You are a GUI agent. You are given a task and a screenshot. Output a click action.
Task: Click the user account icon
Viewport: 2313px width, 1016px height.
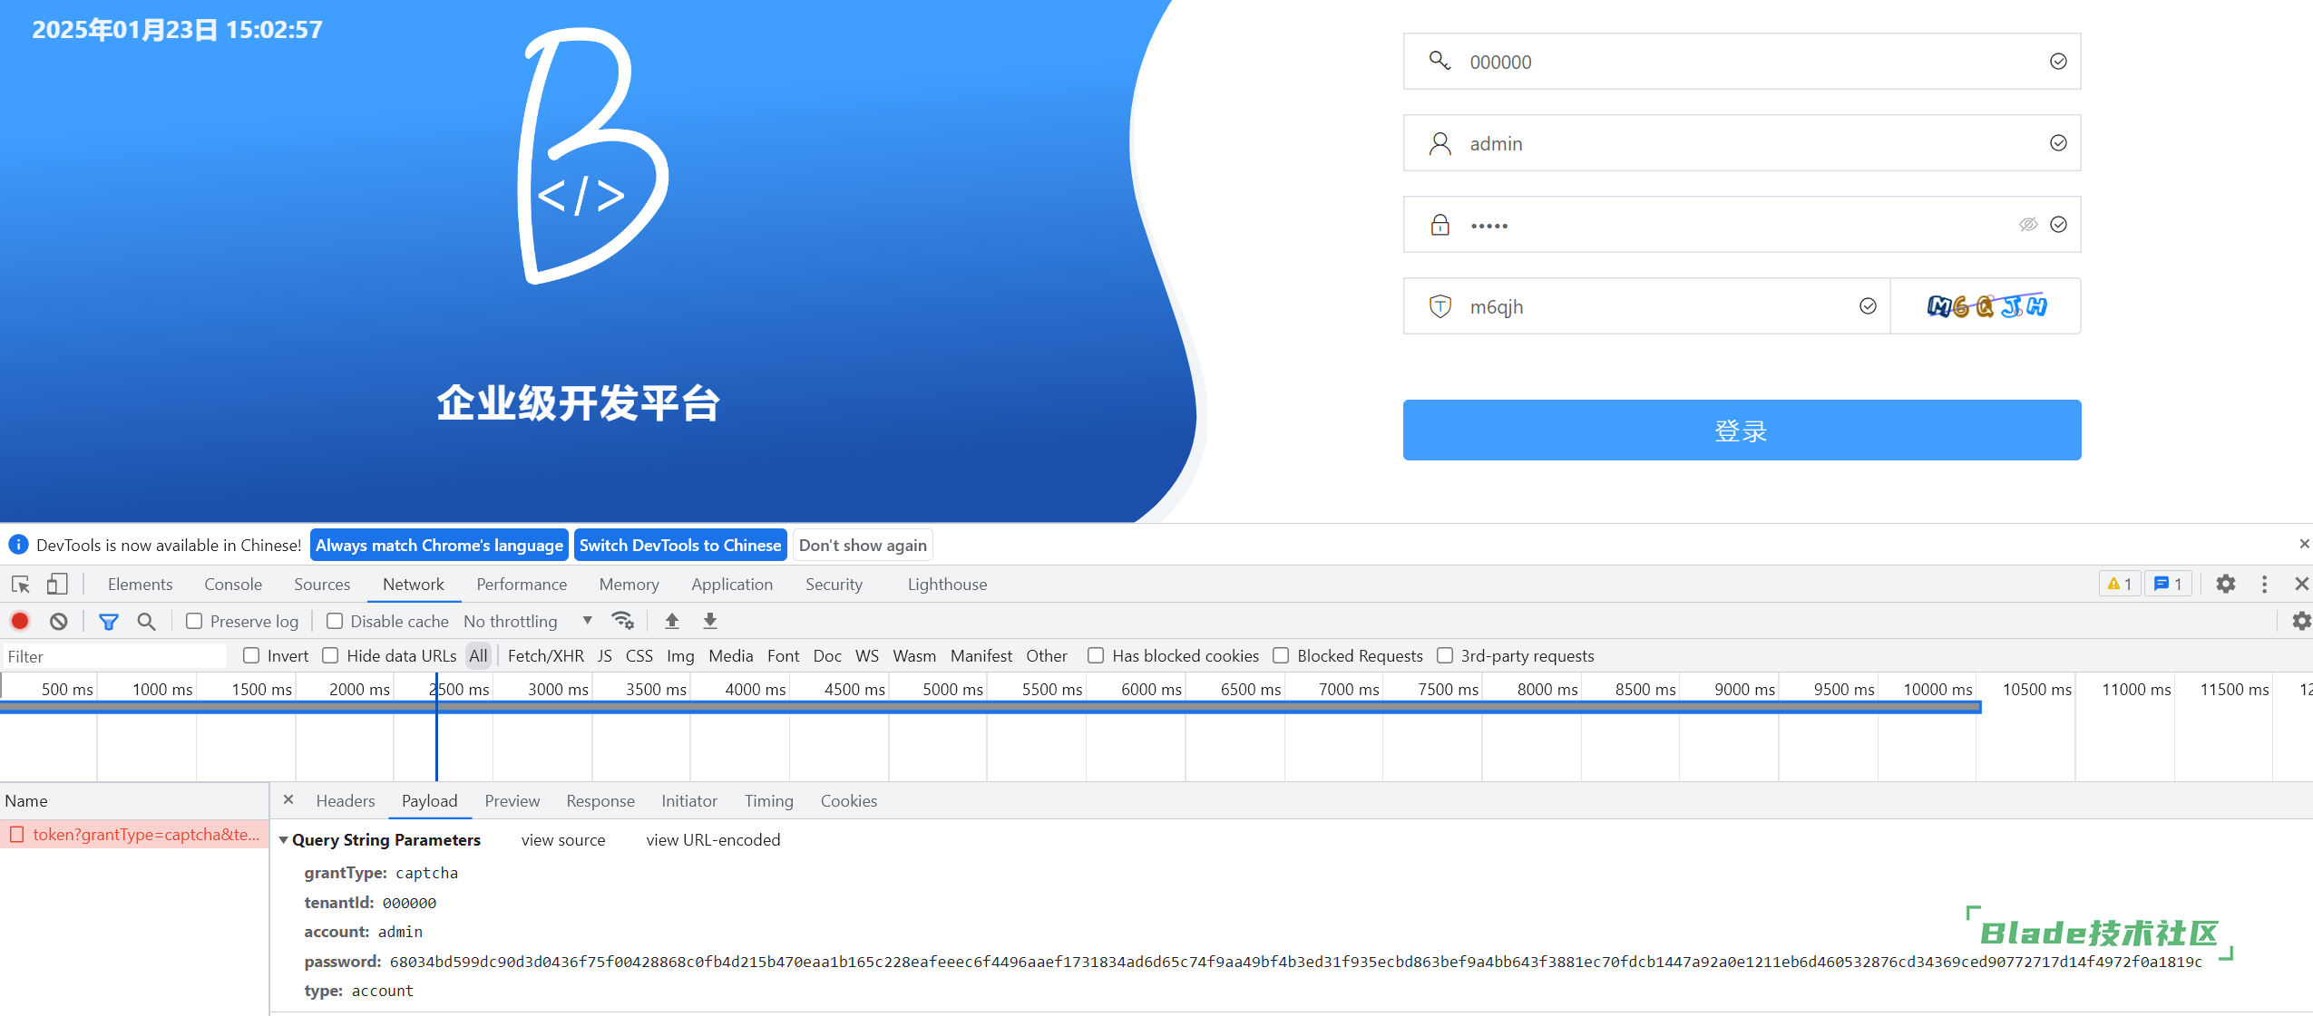point(1440,143)
